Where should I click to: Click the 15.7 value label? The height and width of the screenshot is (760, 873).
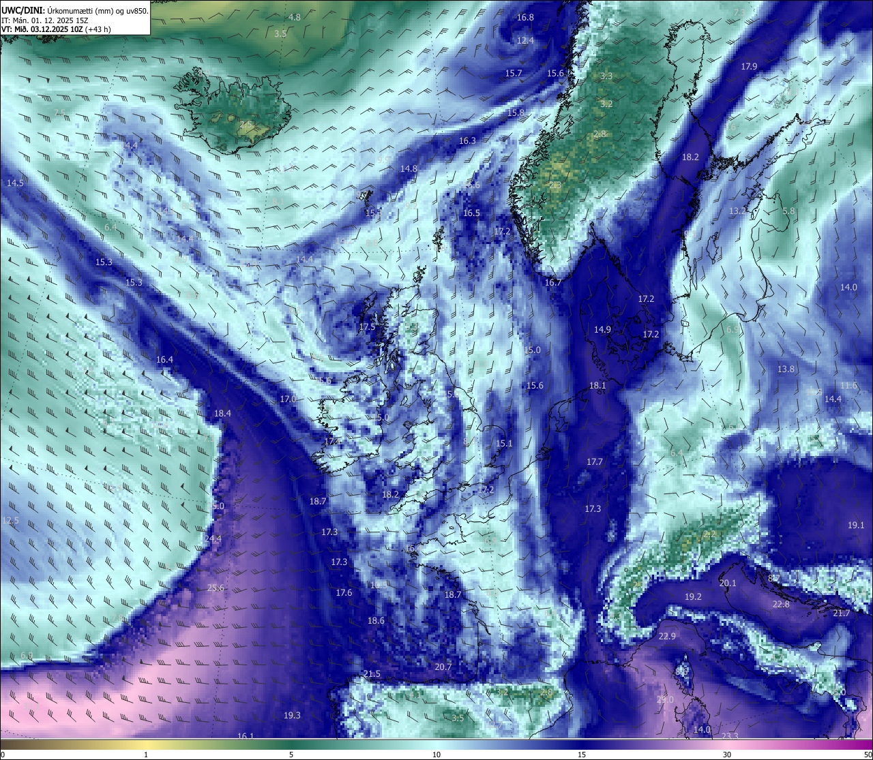514,73
